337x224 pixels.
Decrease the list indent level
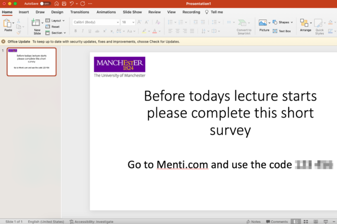click(195, 22)
